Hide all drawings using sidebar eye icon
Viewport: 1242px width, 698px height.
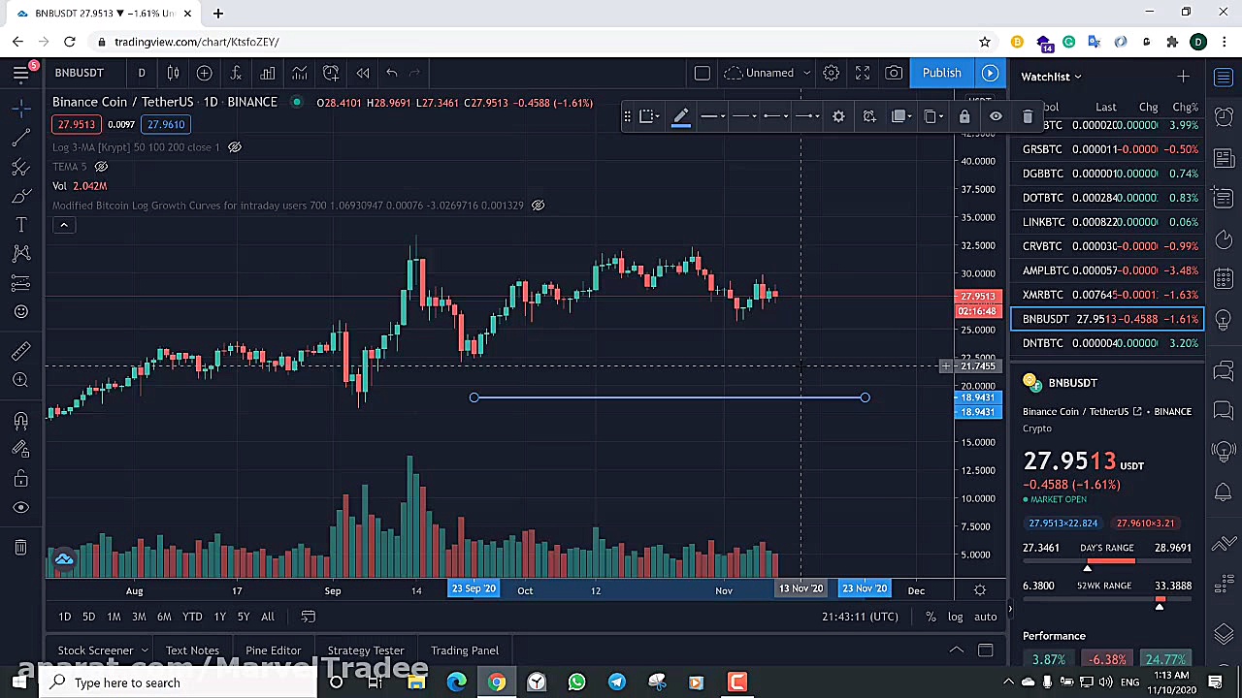[x=20, y=507]
